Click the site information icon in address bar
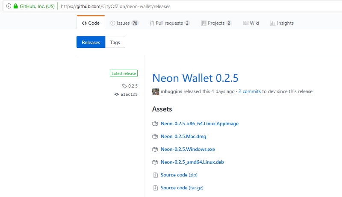The width and height of the screenshot is (342, 197). coord(9,6)
